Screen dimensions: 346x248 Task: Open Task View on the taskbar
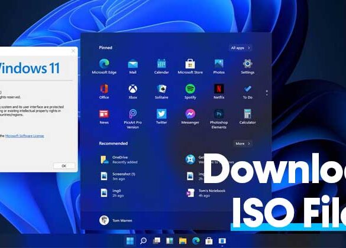[x=157, y=241]
